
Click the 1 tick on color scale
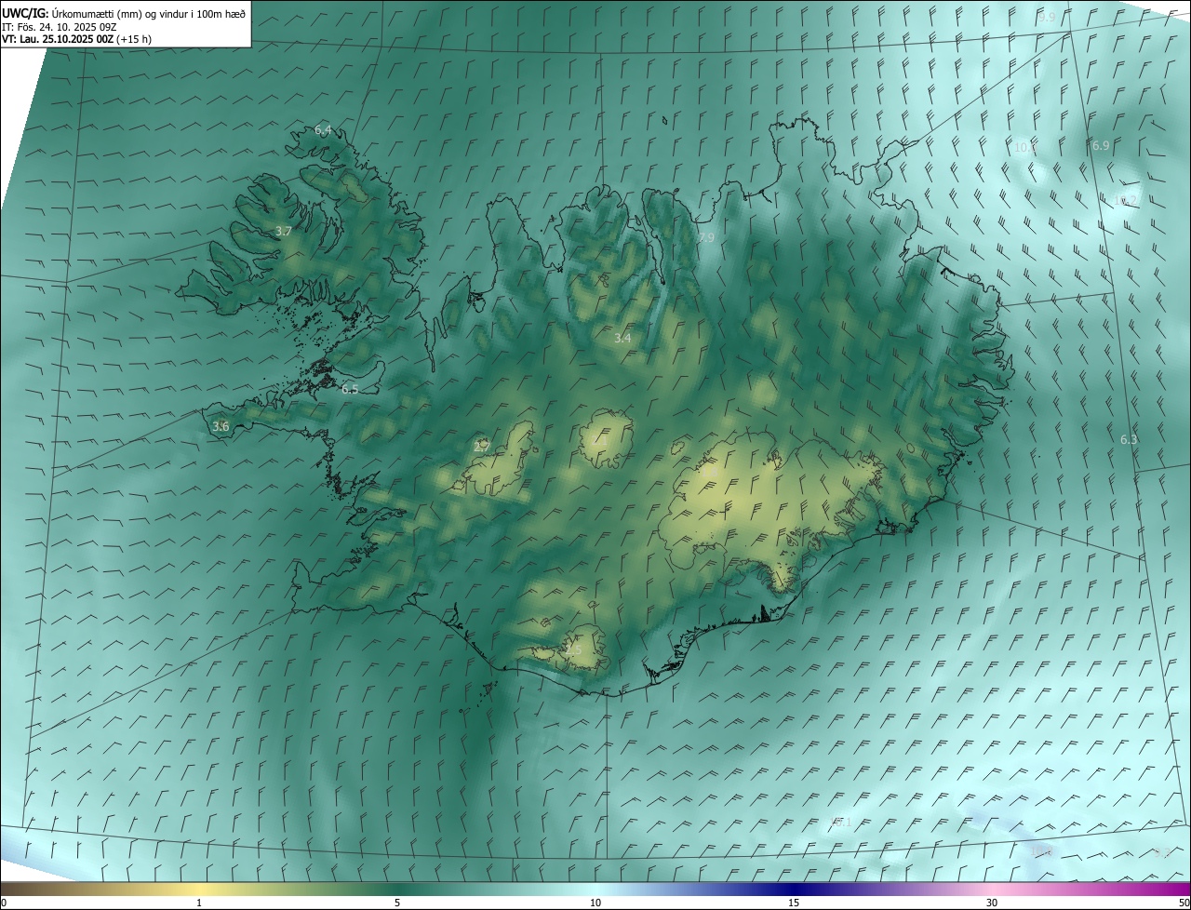click(x=199, y=903)
